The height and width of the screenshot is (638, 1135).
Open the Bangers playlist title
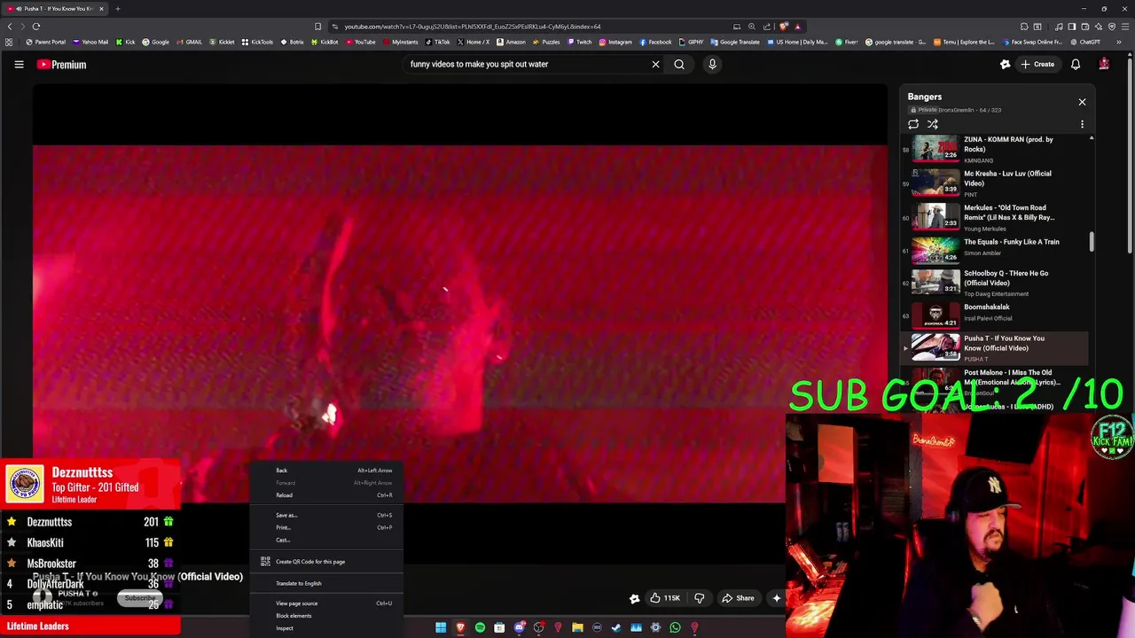[x=924, y=97]
